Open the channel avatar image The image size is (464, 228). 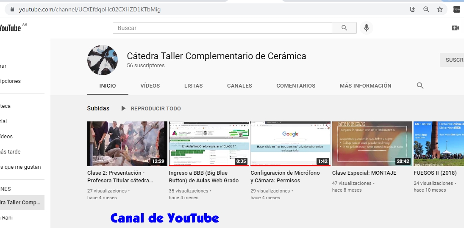coord(103,60)
